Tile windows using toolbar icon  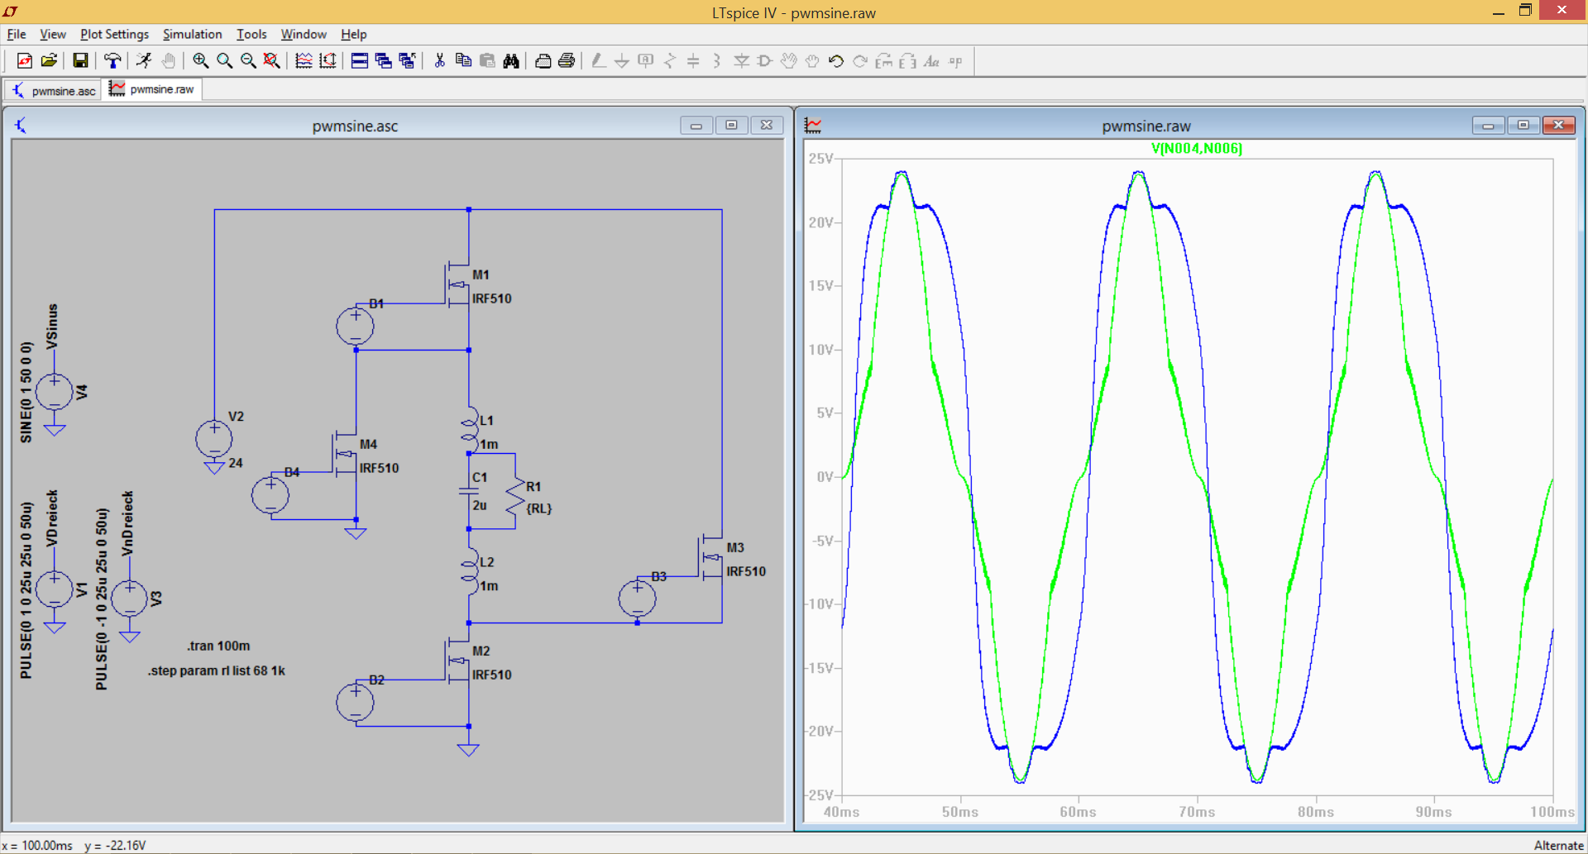pyautogui.click(x=359, y=60)
